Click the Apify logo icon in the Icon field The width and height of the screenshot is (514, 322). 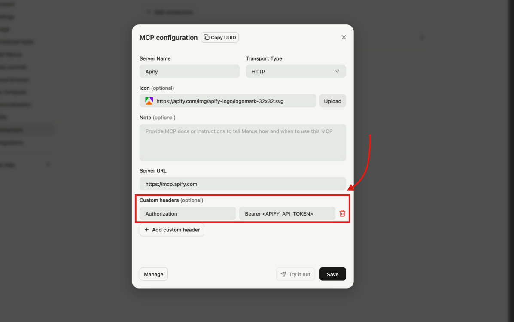click(148, 100)
